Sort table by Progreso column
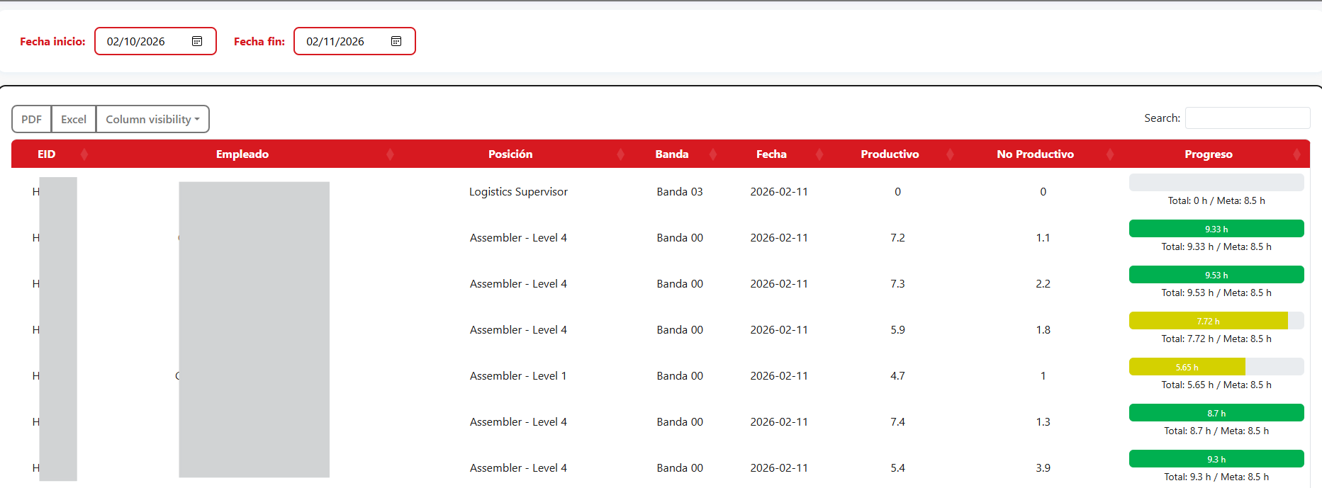The height and width of the screenshot is (488, 1322). (1208, 154)
